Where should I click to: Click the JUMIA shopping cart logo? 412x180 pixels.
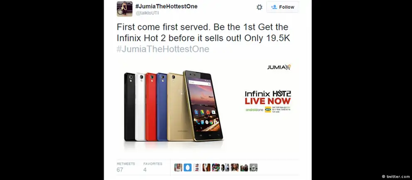point(279,67)
